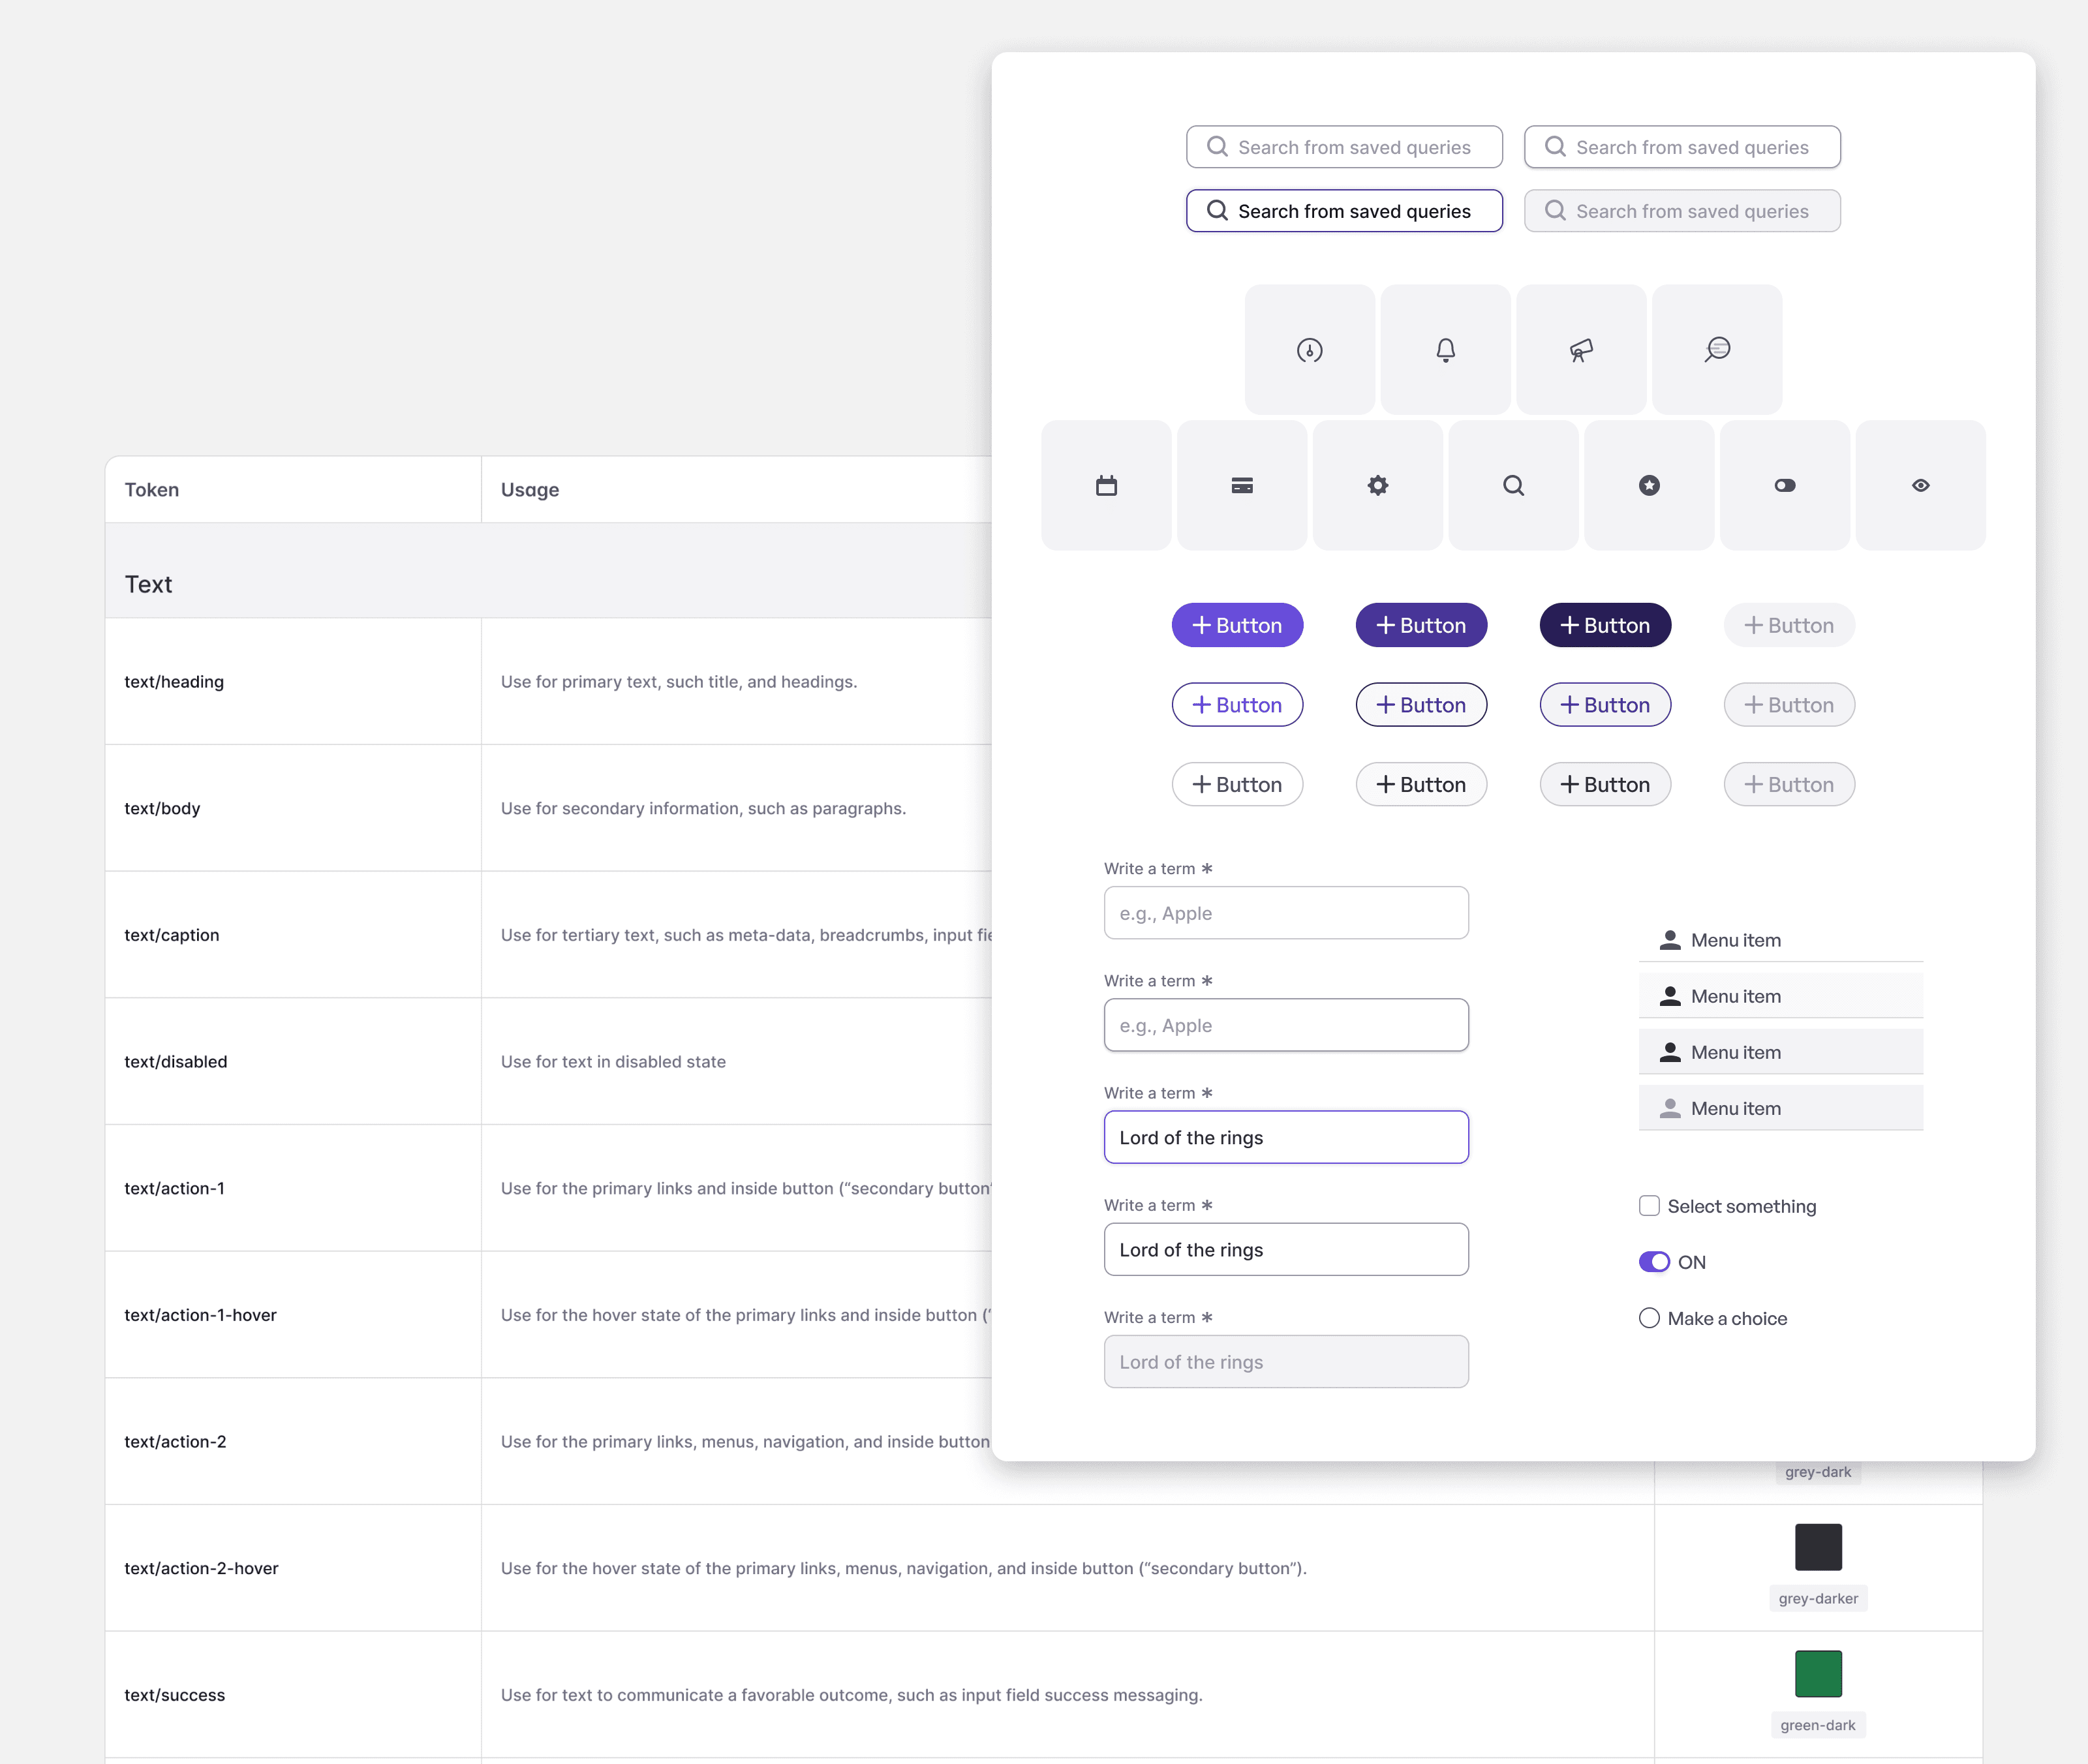Screen dimensions: 2088x1764
Task: Open the calendar icon
Action: (x=1106, y=485)
